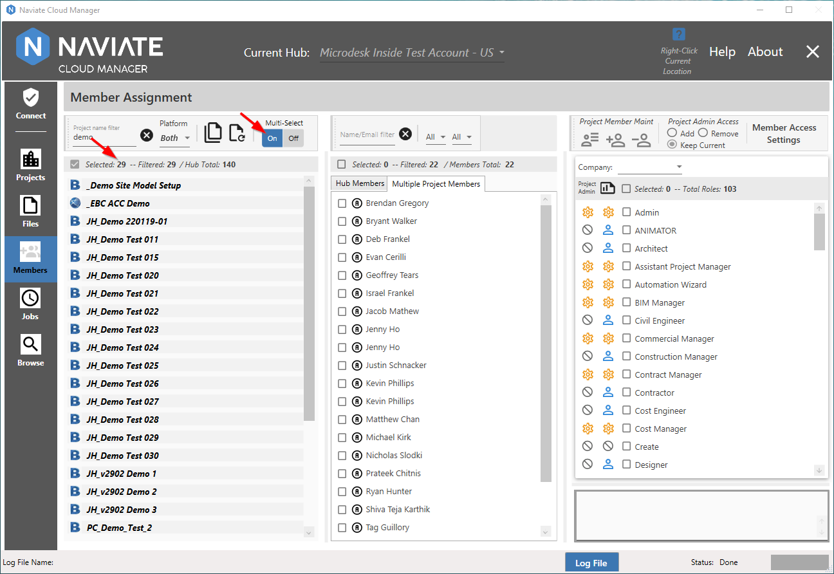Open the Jobs sidebar section
834x574 pixels.
[x=31, y=305]
